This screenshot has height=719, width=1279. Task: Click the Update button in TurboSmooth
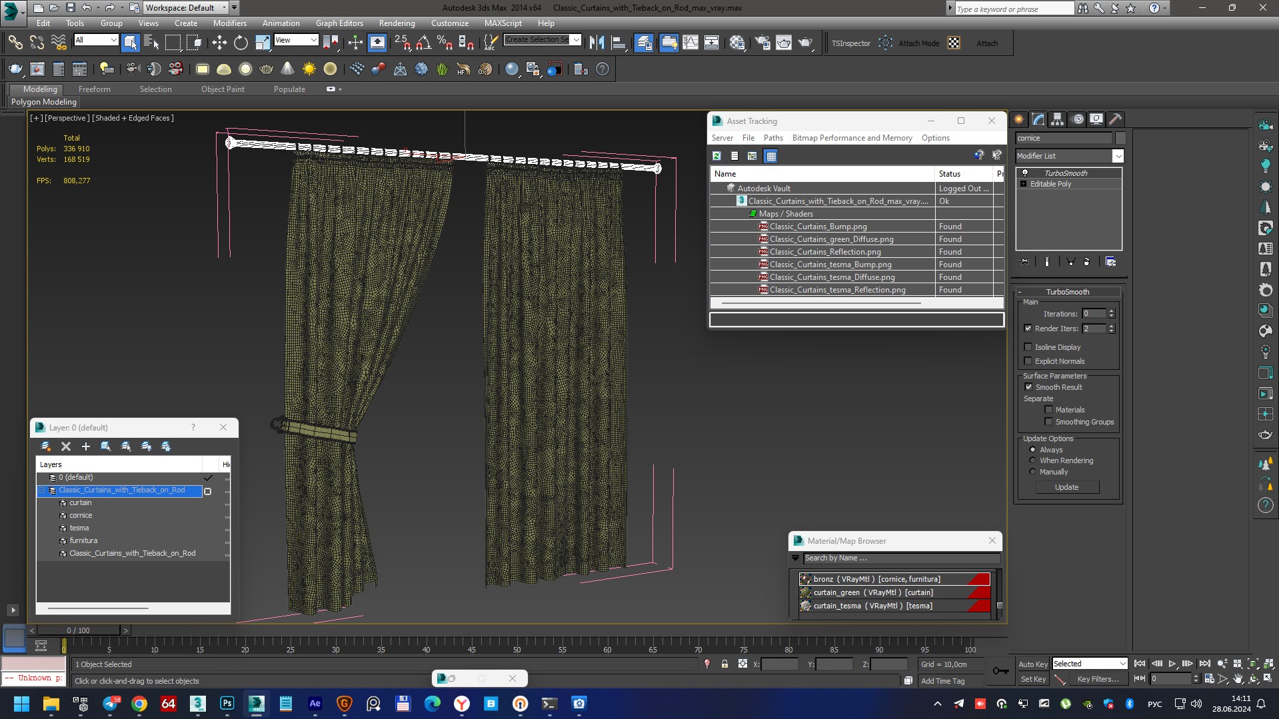point(1066,488)
